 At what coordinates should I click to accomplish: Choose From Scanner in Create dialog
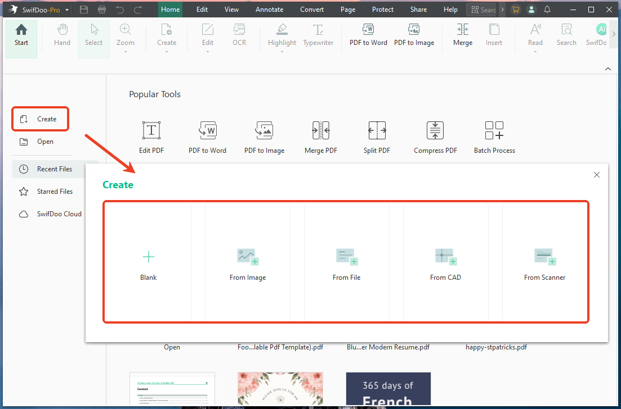pyautogui.click(x=544, y=262)
